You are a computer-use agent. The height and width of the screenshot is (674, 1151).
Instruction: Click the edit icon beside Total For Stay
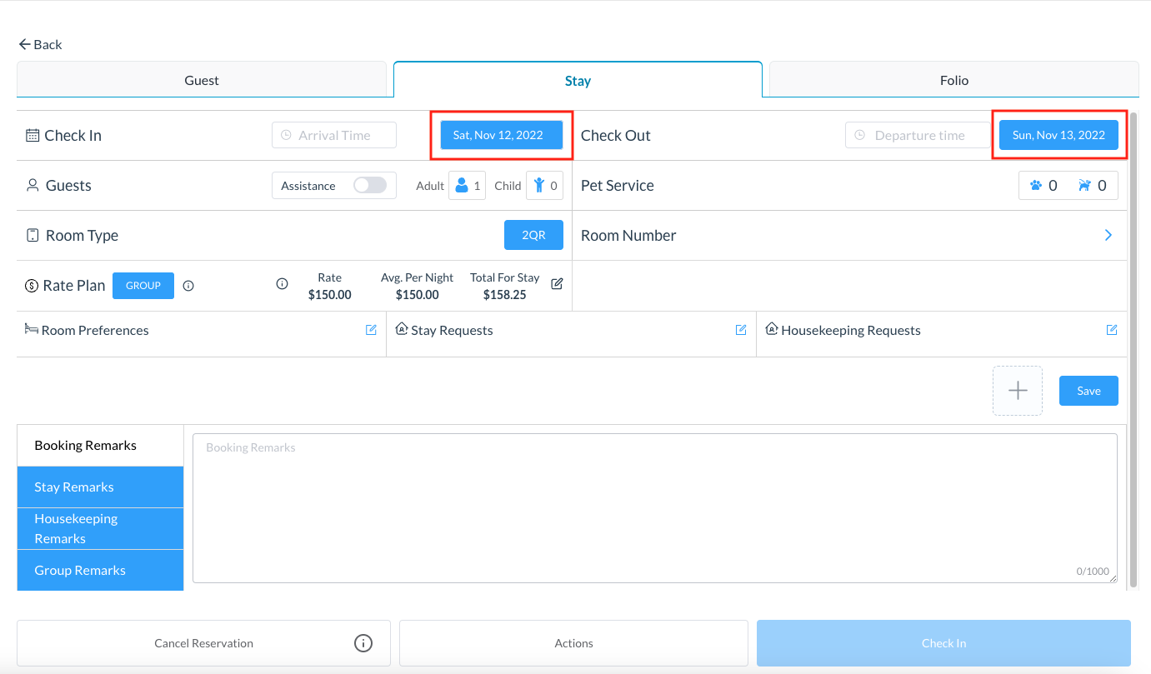(x=557, y=283)
